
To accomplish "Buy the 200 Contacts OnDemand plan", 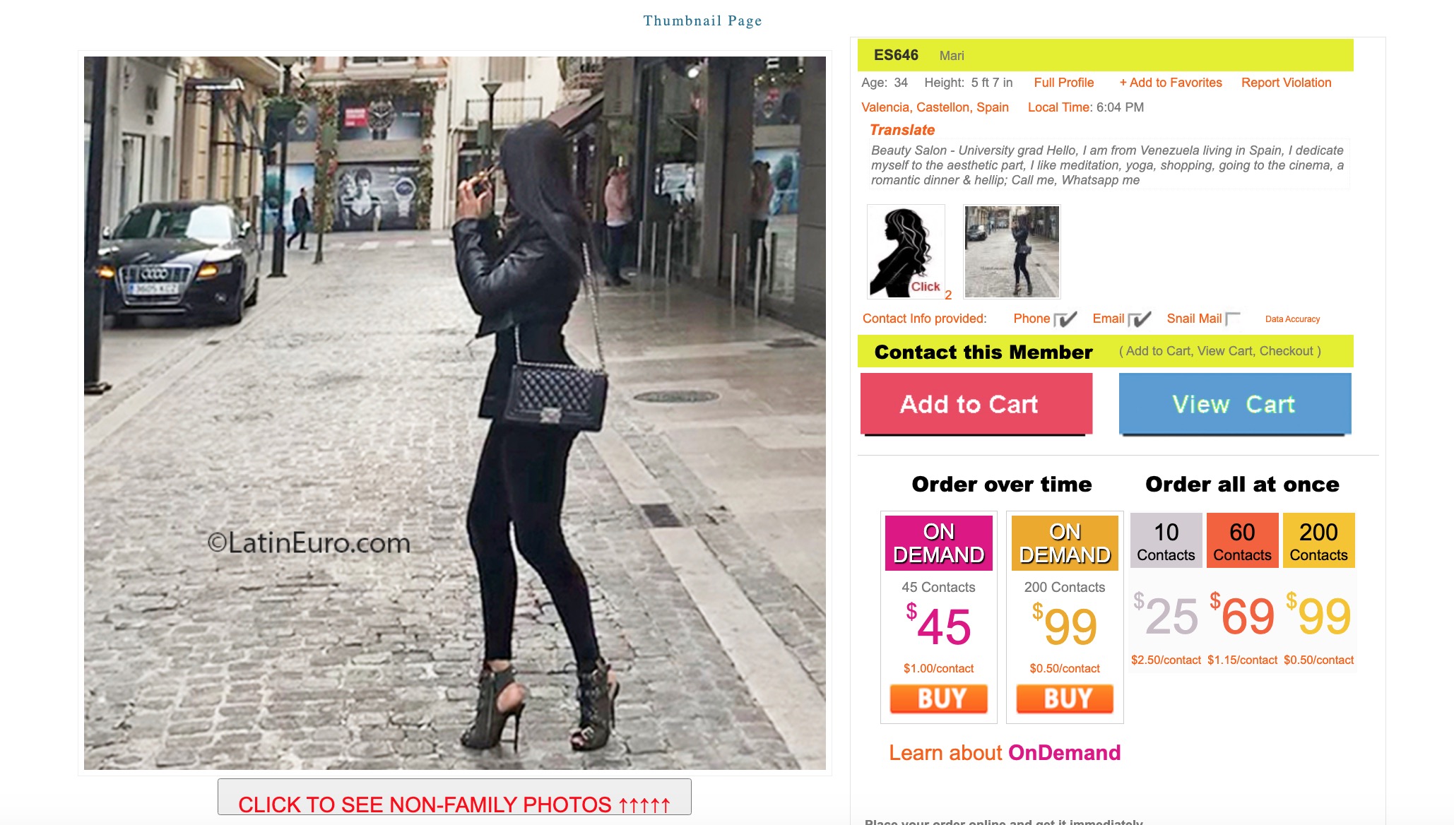I will pyautogui.click(x=1065, y=699).
